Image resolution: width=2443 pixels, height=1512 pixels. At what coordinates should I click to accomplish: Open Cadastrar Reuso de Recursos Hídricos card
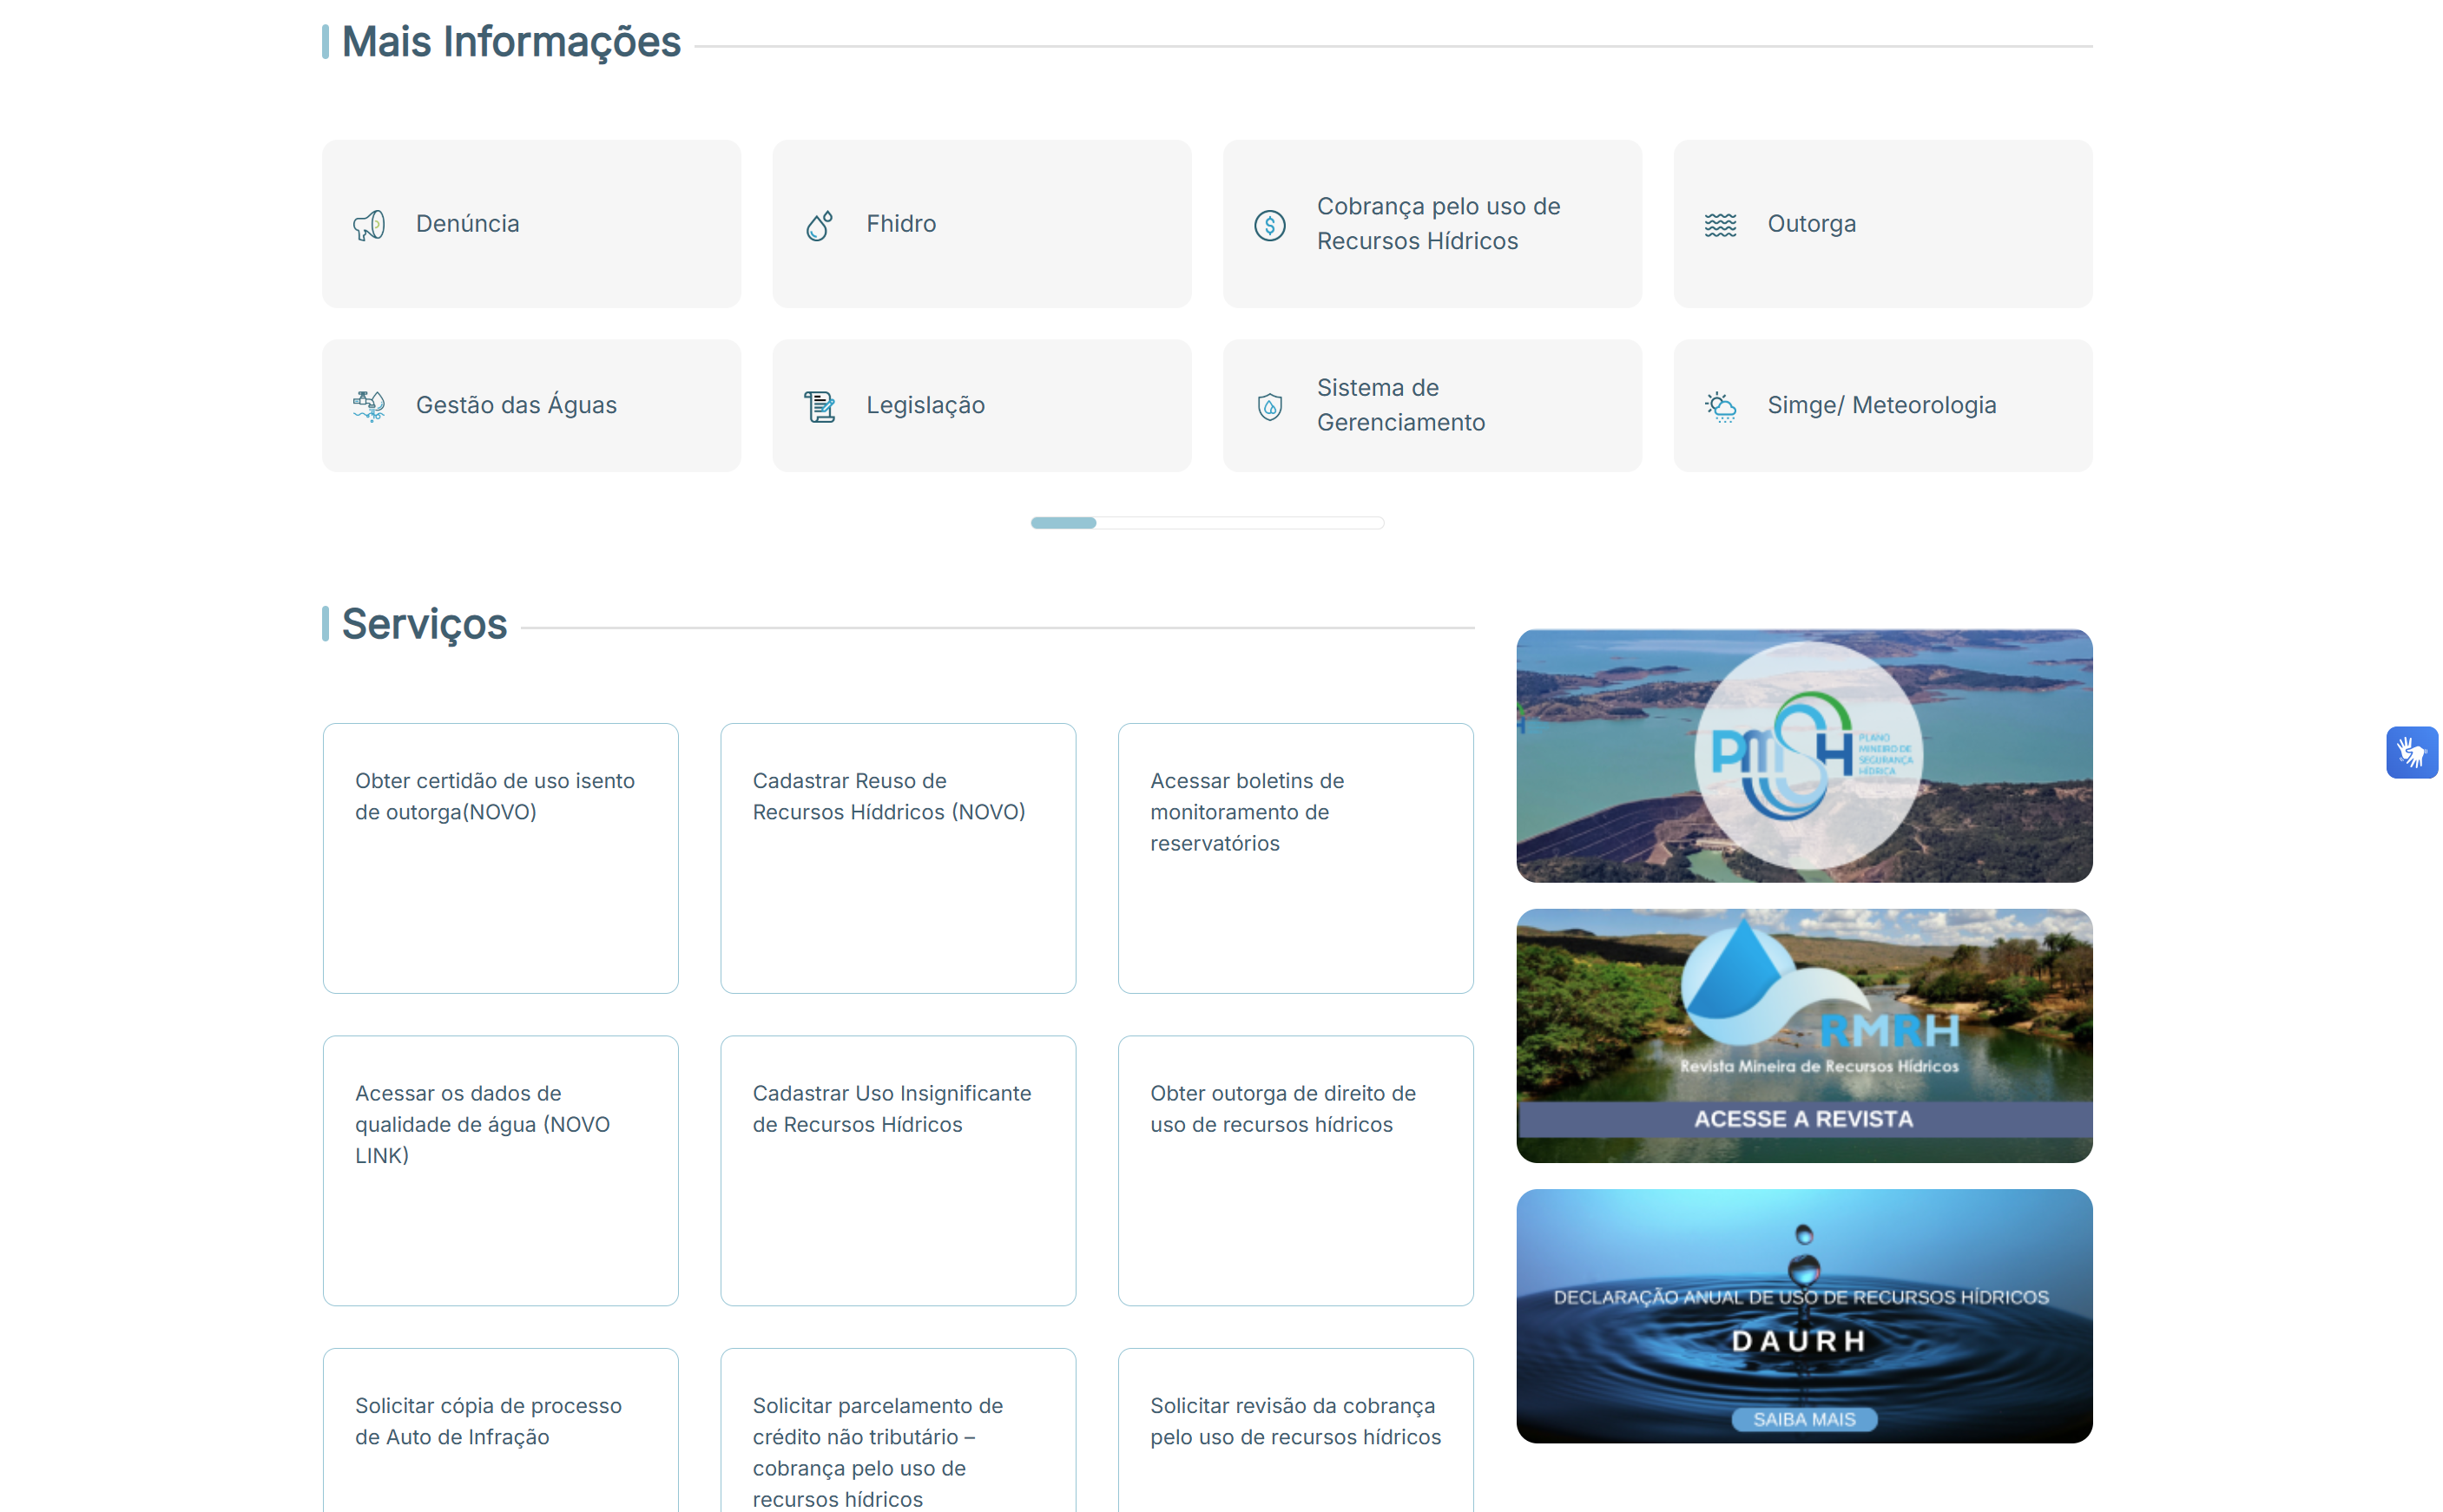(898, 858)
